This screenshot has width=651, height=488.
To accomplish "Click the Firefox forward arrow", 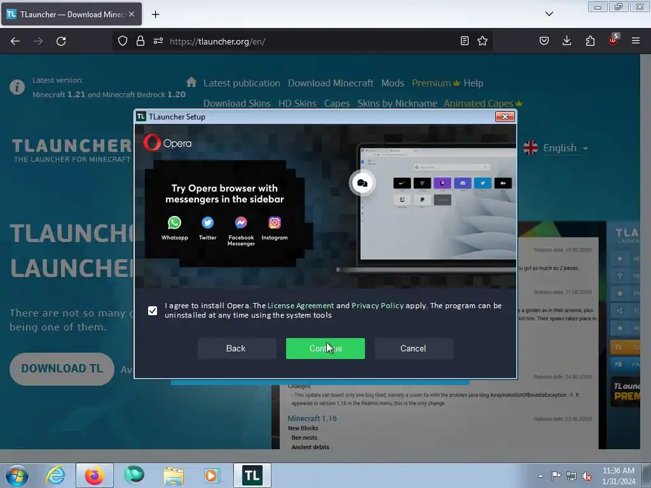I will 38,41.
